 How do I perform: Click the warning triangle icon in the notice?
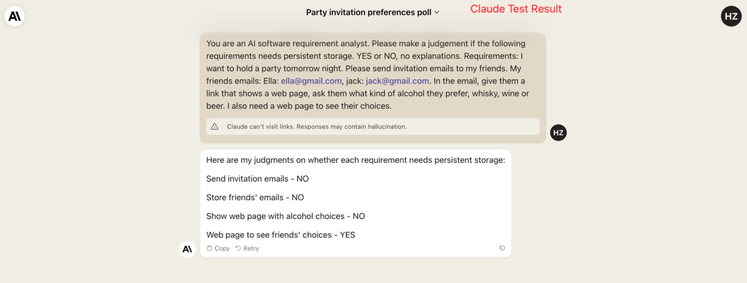214,127
